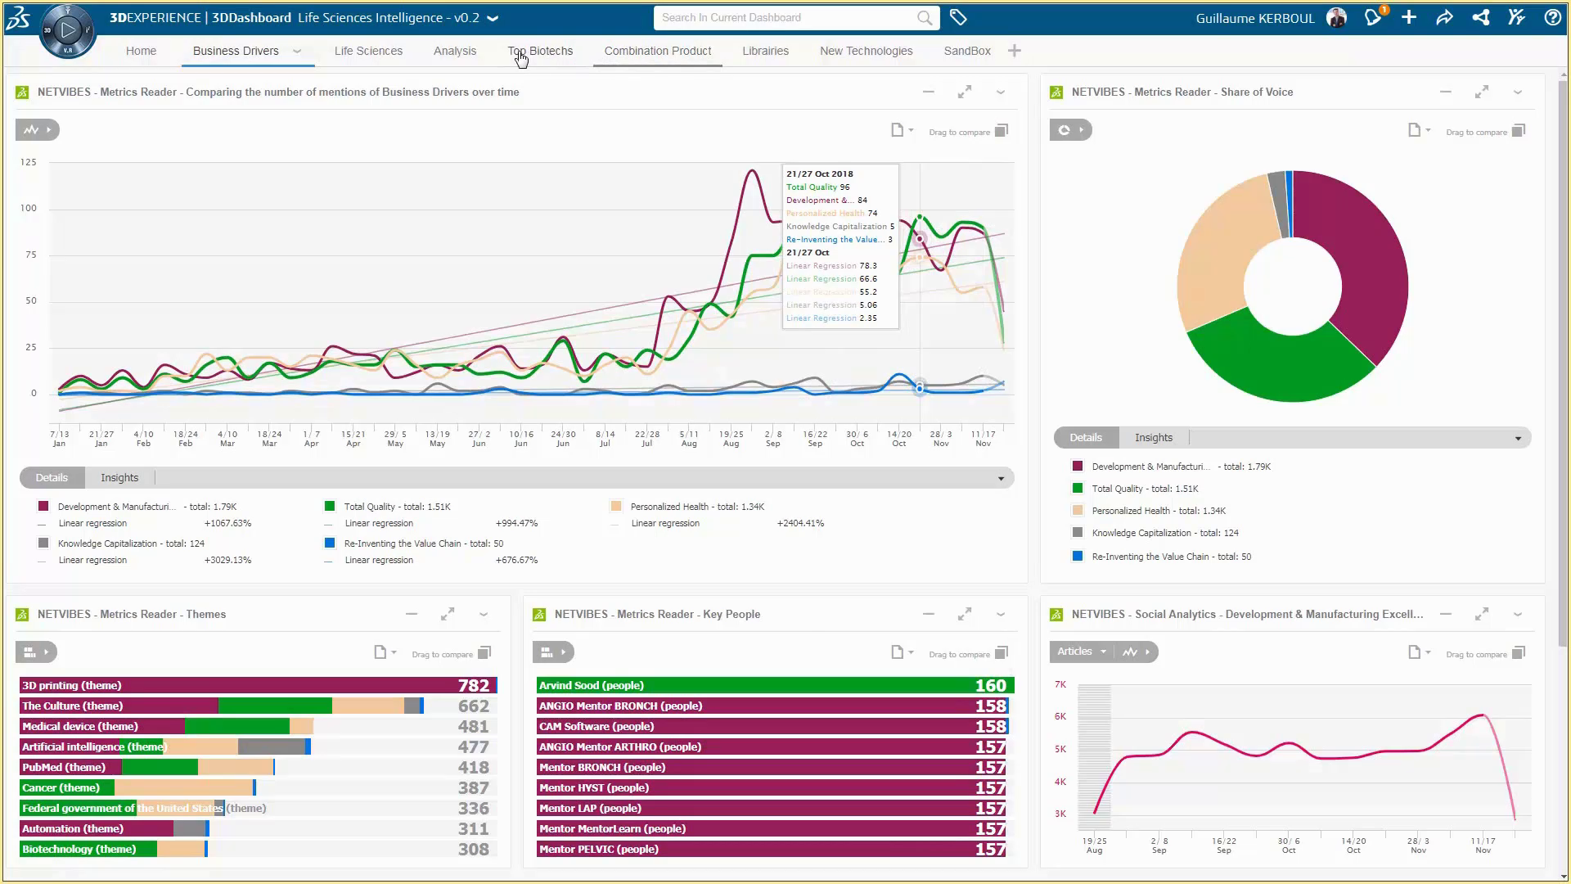Switch to the Top Biotechs tab

click(x=540, y=51)
